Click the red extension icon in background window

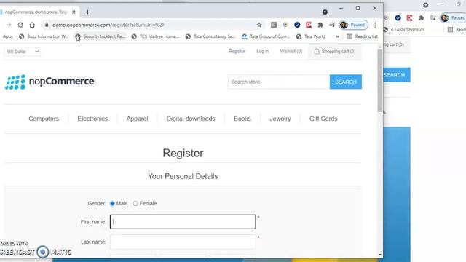[409, 18]
